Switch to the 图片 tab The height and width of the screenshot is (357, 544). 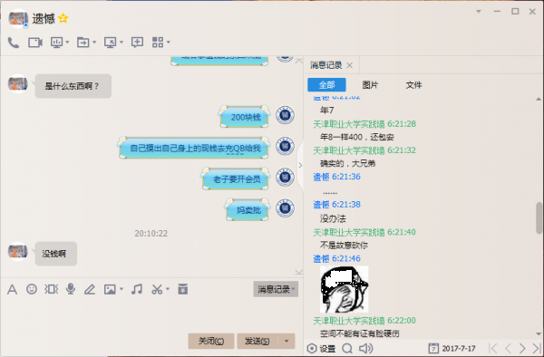(x=370, y=85)
